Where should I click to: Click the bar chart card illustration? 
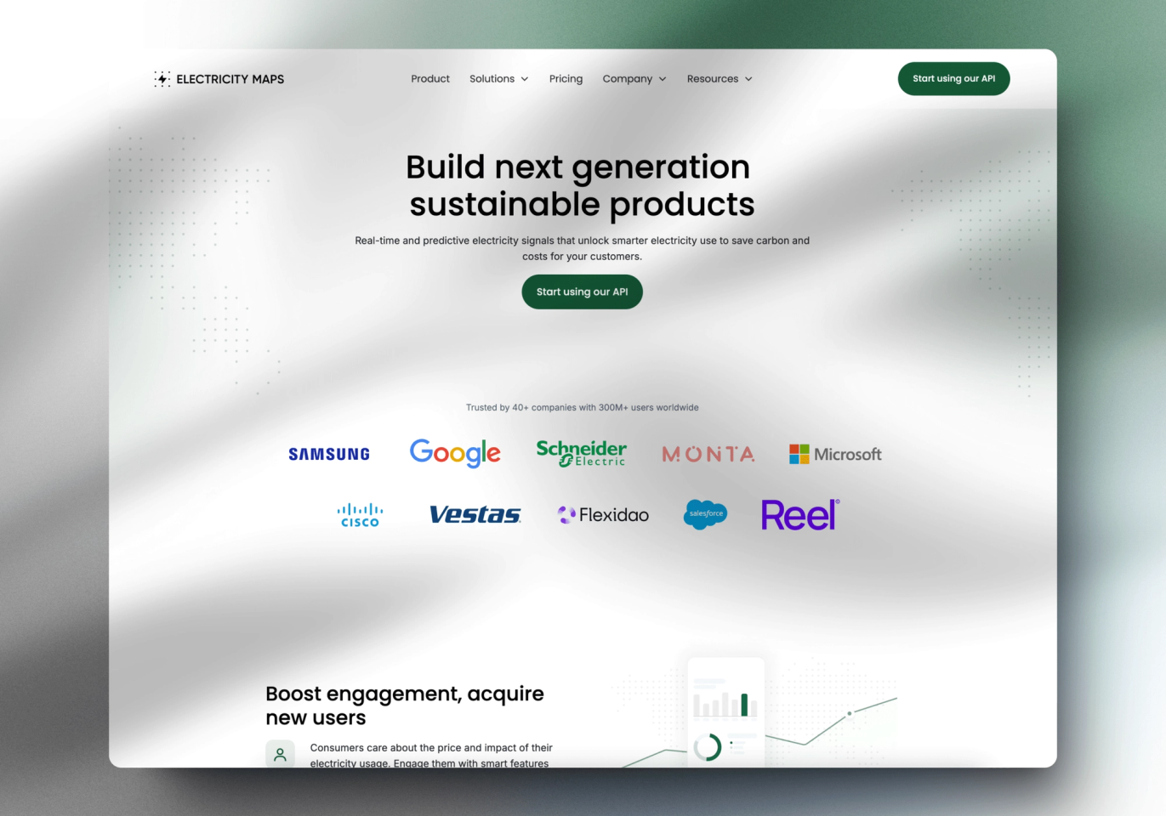click(726, 712)
